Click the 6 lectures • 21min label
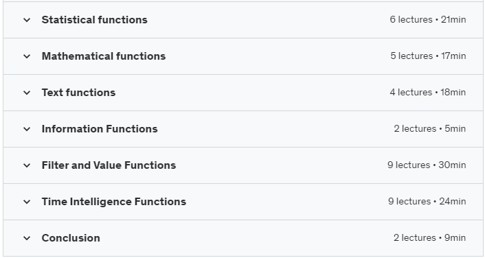Image resolution: width=485 pixels, height=258 pixels. tap(428, 19)
